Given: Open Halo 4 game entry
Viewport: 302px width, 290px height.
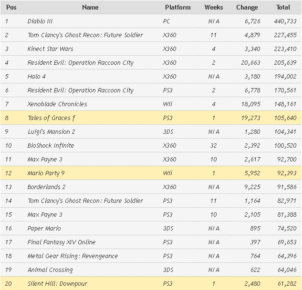Looking at the screenshot, I should click(37, 76).
